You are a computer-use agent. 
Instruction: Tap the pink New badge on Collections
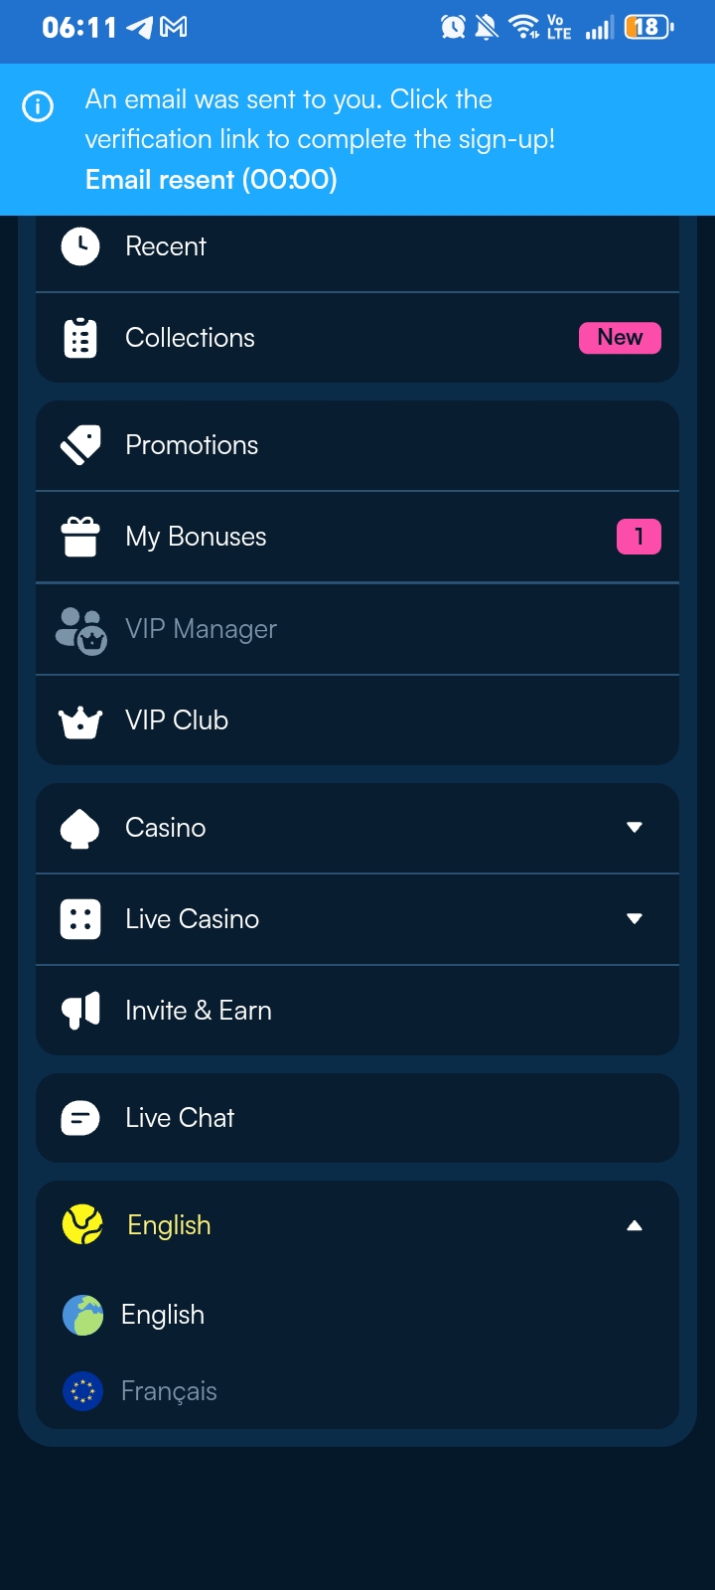tap(620, 338)
